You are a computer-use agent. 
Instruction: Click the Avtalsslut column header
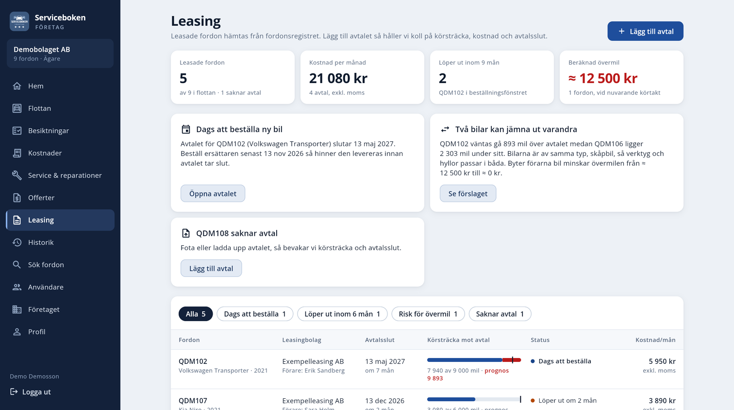(380, 340)
